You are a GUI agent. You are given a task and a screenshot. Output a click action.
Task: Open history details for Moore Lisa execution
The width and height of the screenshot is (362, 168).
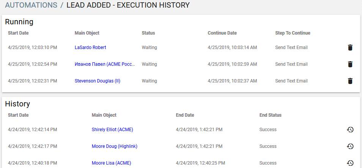tap(350, 163)
